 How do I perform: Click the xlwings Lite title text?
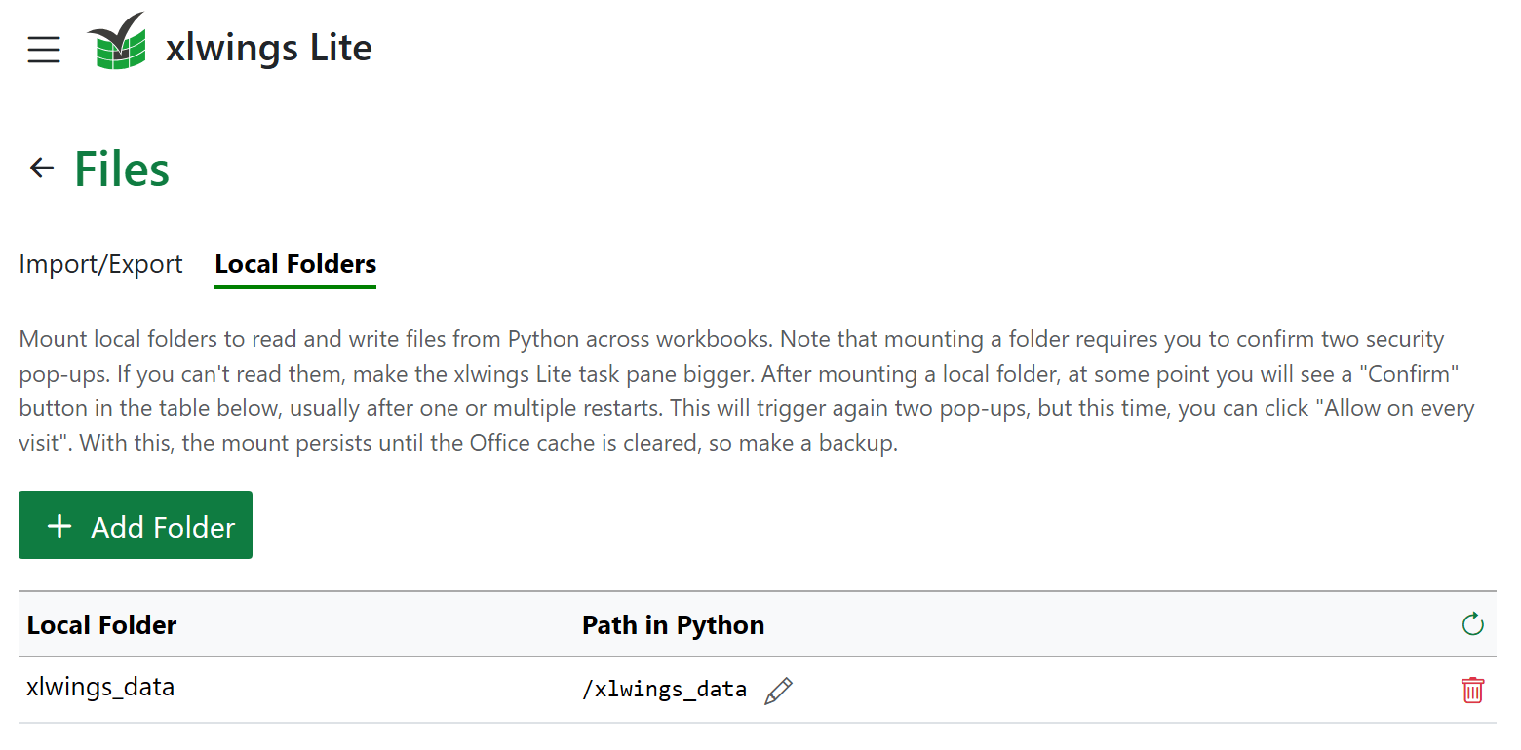click(x=268, y=47)
